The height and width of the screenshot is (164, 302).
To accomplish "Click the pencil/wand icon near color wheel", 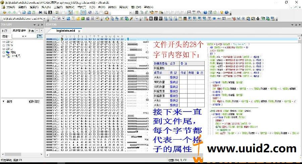I will (131, 19).
